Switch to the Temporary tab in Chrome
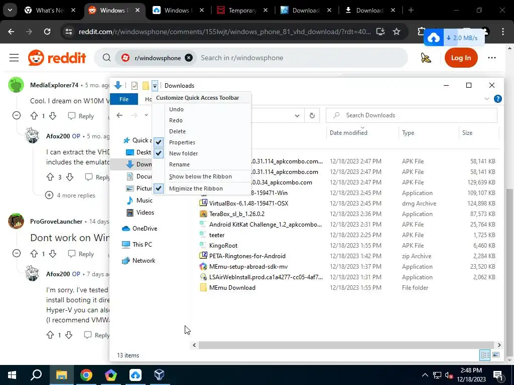This screenshot has width=514, height=385. pyautogui.click(x=242, y=11)
